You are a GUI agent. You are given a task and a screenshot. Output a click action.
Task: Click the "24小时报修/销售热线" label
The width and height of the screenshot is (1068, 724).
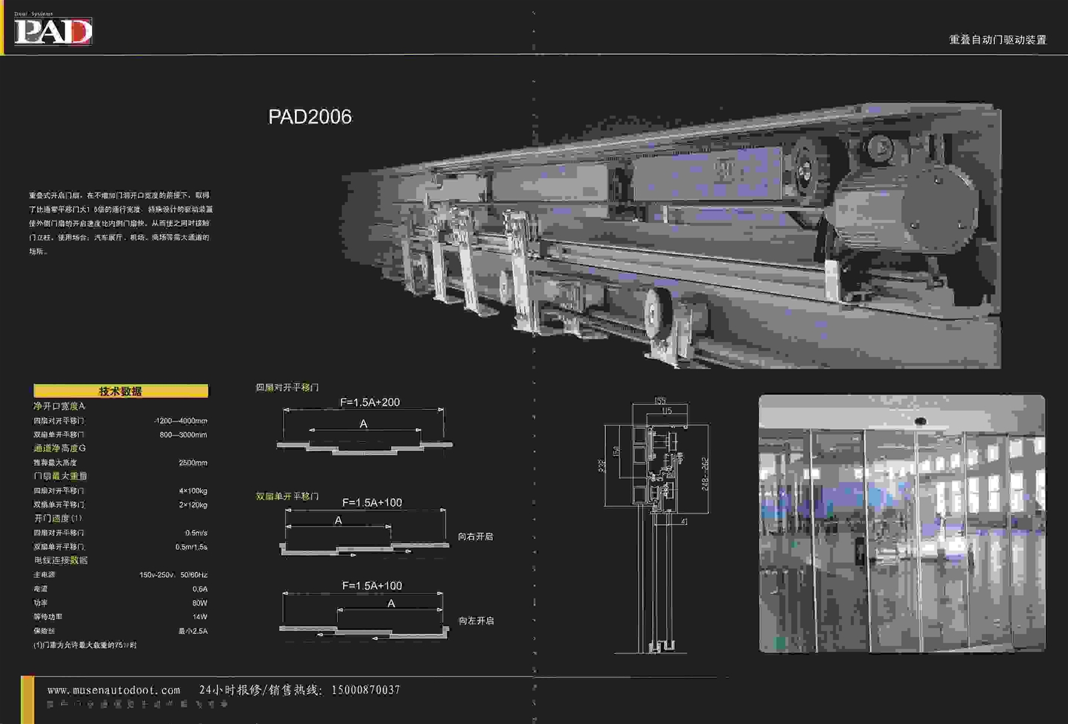click(260, 690)
